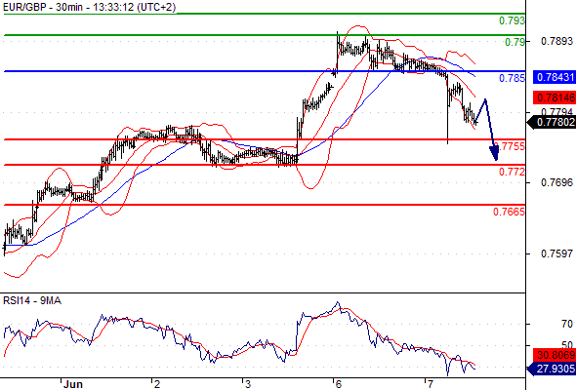The height and width of the screenshot is (390, 576).
Task: Click the 0.7893 price axis value
Action: [556, 41]
